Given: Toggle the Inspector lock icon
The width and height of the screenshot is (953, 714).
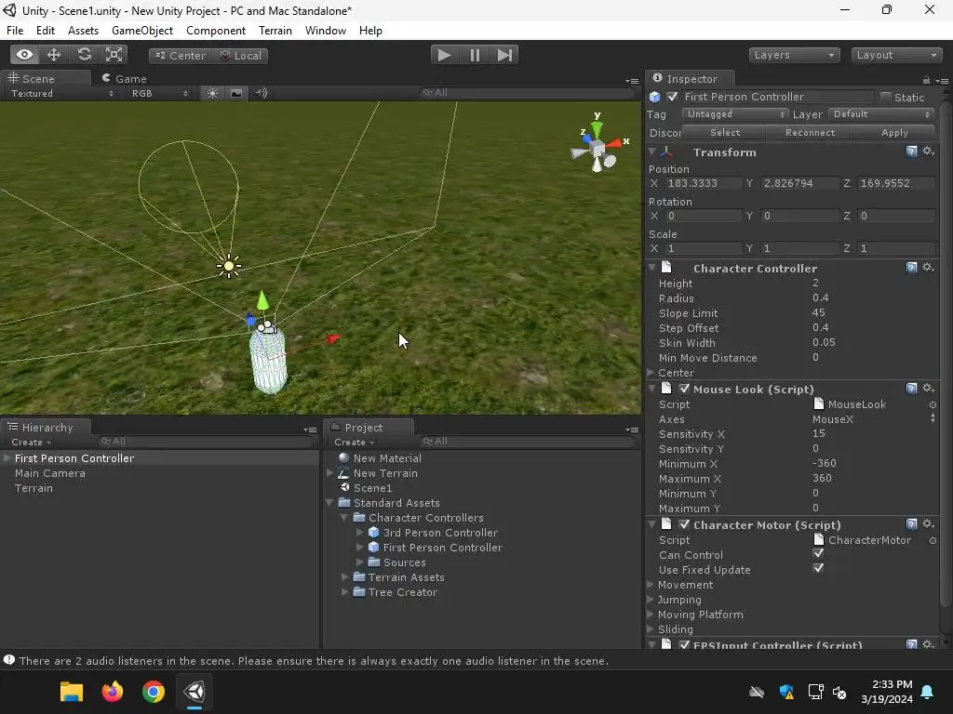Looking at the screenshot, I should (x=926, y=80).
